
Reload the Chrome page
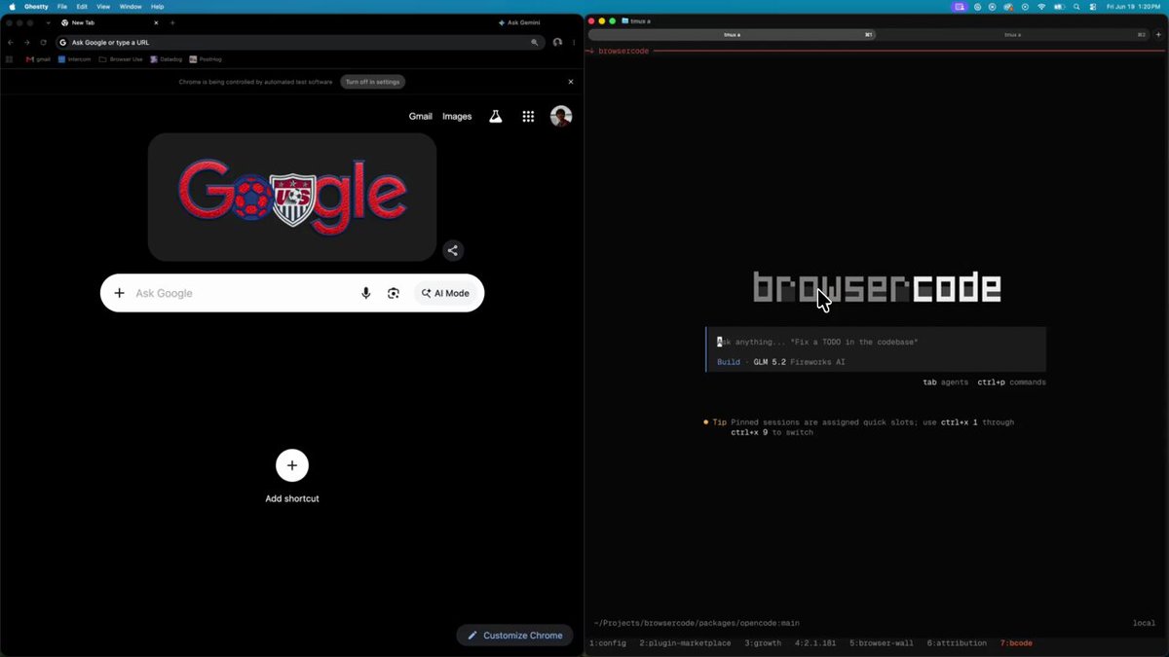point(43,43)
